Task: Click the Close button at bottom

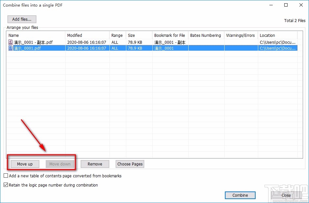Action: pos(286,195)
